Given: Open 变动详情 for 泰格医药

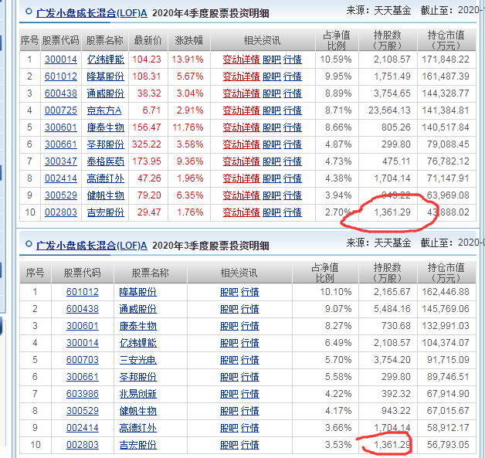Looking at the screenshot, I should click(241, 161).
